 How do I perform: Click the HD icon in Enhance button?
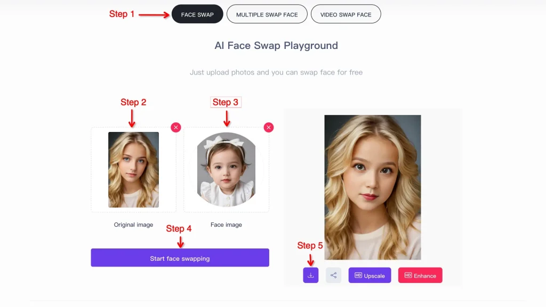pos(408,275)
